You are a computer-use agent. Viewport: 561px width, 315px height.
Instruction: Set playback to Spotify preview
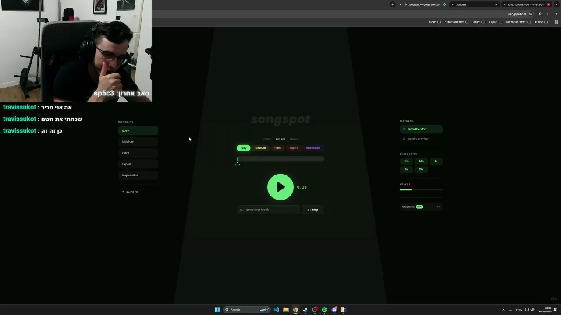[421, 139]
